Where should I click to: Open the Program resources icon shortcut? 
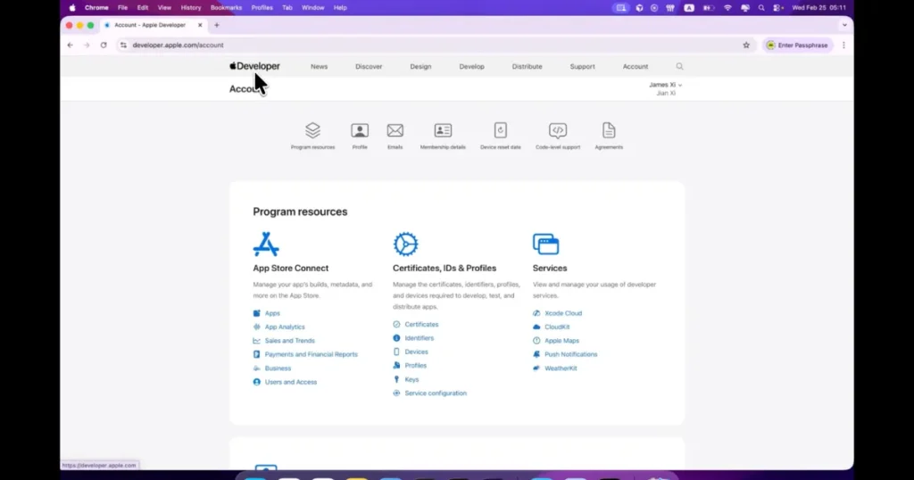(x=312, y=130)
